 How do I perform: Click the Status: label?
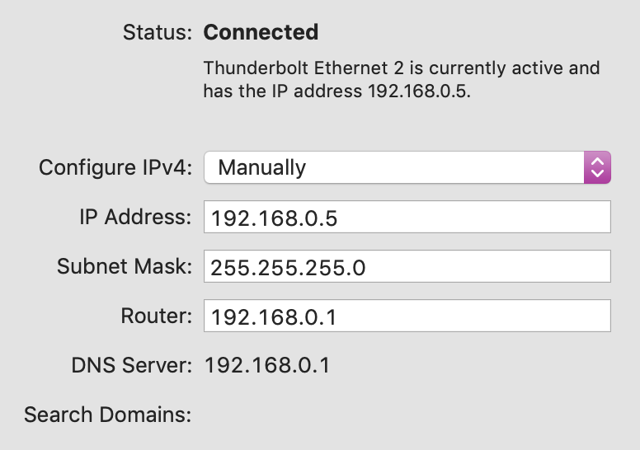coord(158,32)
